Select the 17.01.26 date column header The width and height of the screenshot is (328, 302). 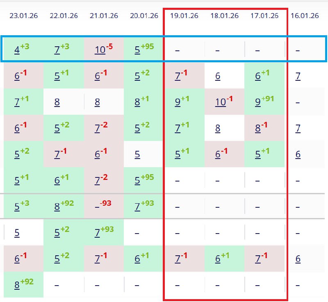click(x=264, y=16)
